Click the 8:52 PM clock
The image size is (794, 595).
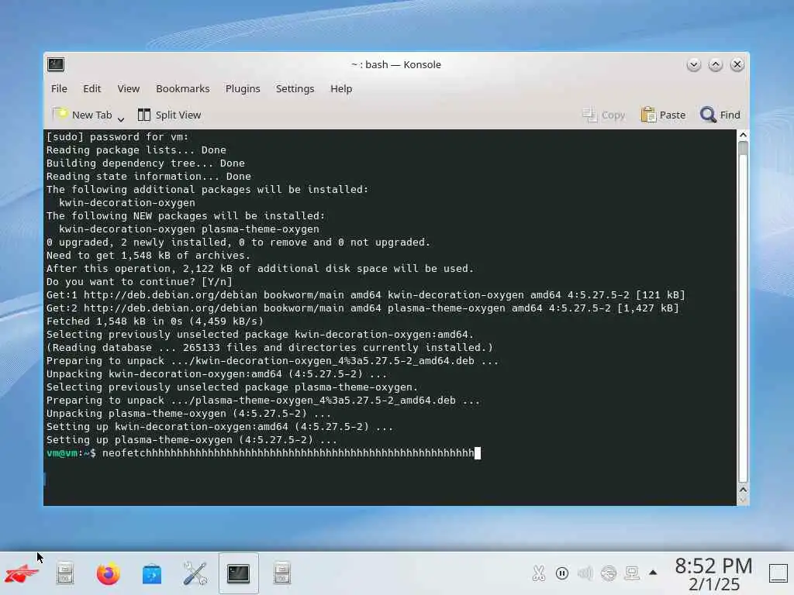pos(713,566)
